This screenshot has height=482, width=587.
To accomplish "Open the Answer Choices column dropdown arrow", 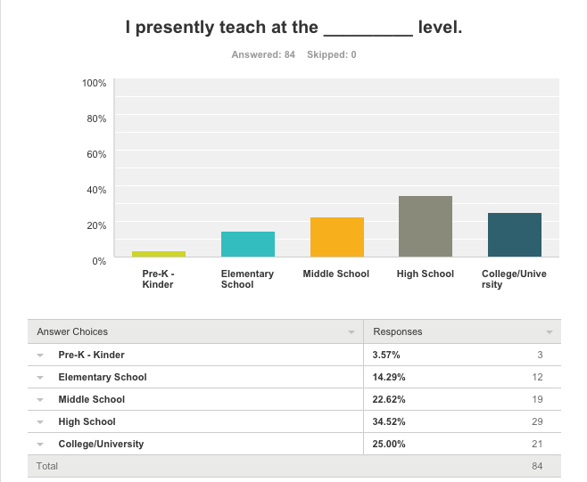I will point(351,332).
